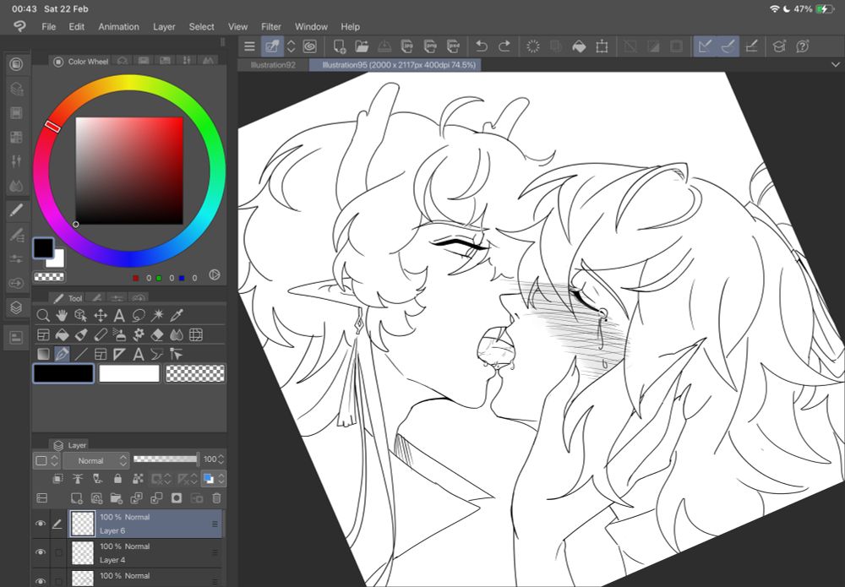
Task: Select the Airbrush spray tool
Action: click(119, 335)
